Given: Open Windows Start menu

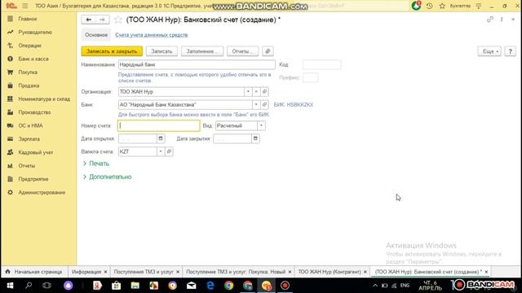Looking at the screenshot, I should pyautogui.click(x=10, y=286).
